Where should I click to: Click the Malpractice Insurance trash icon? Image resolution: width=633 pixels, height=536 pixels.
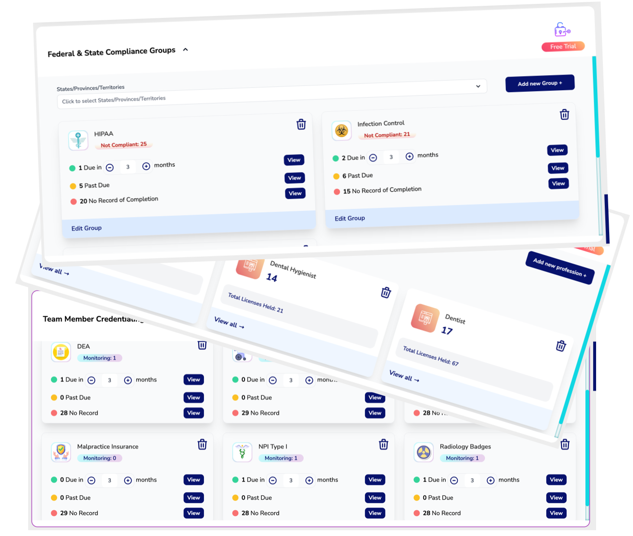pyautogui.click(x=202, y=444)
